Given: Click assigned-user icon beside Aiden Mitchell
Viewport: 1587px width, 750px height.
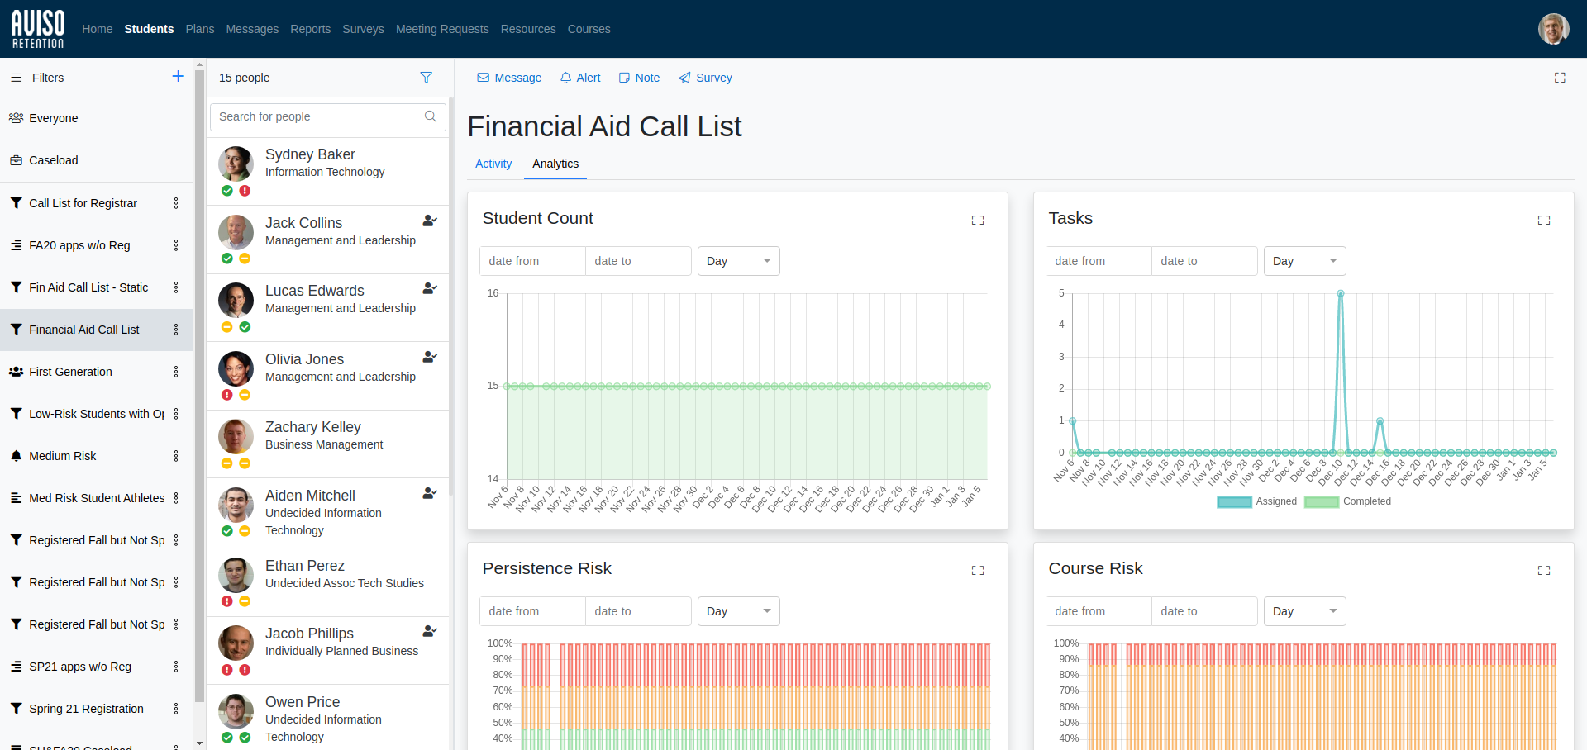Looking at the screenshot, I should tap(430, 493).
